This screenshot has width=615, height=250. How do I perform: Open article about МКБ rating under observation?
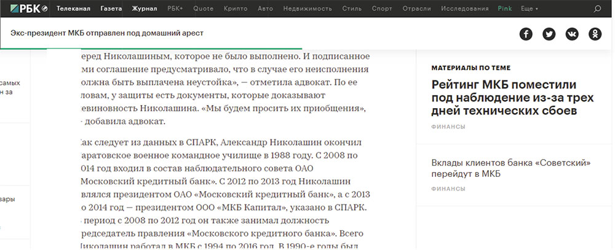click(x=504, y=97)
